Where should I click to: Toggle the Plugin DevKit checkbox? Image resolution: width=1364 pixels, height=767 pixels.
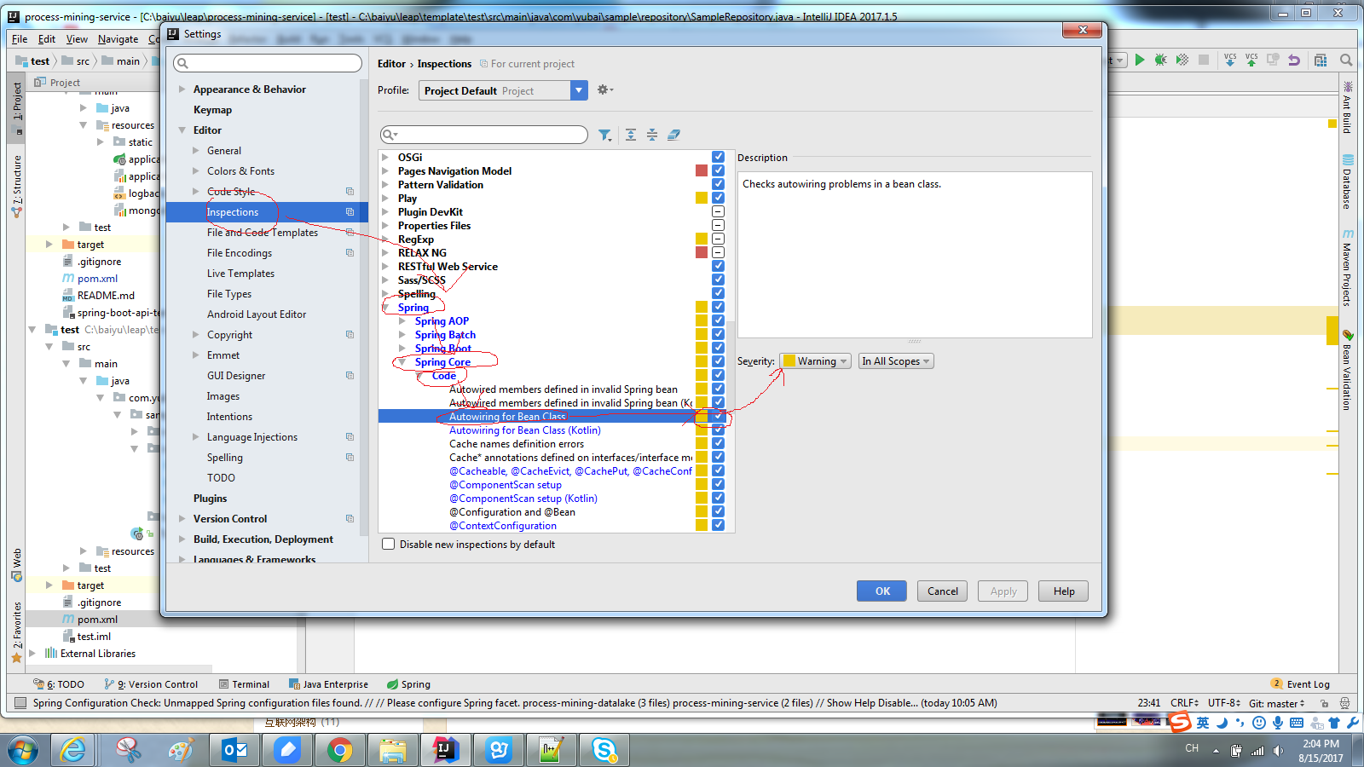(718, 211)
